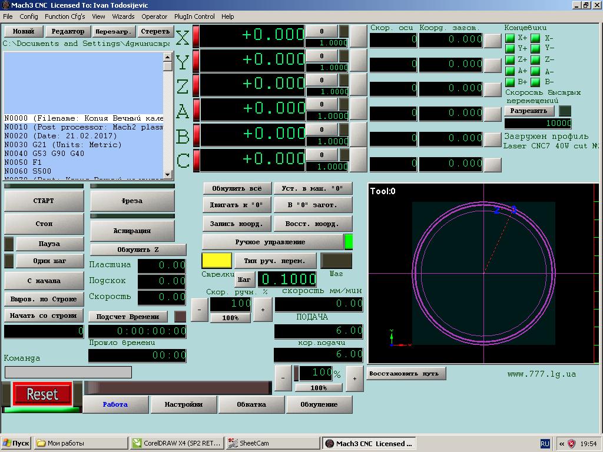This screenshot has height=452, width=603.
Task: Click the X+ limit switch LED
Action: click(510, 38)
